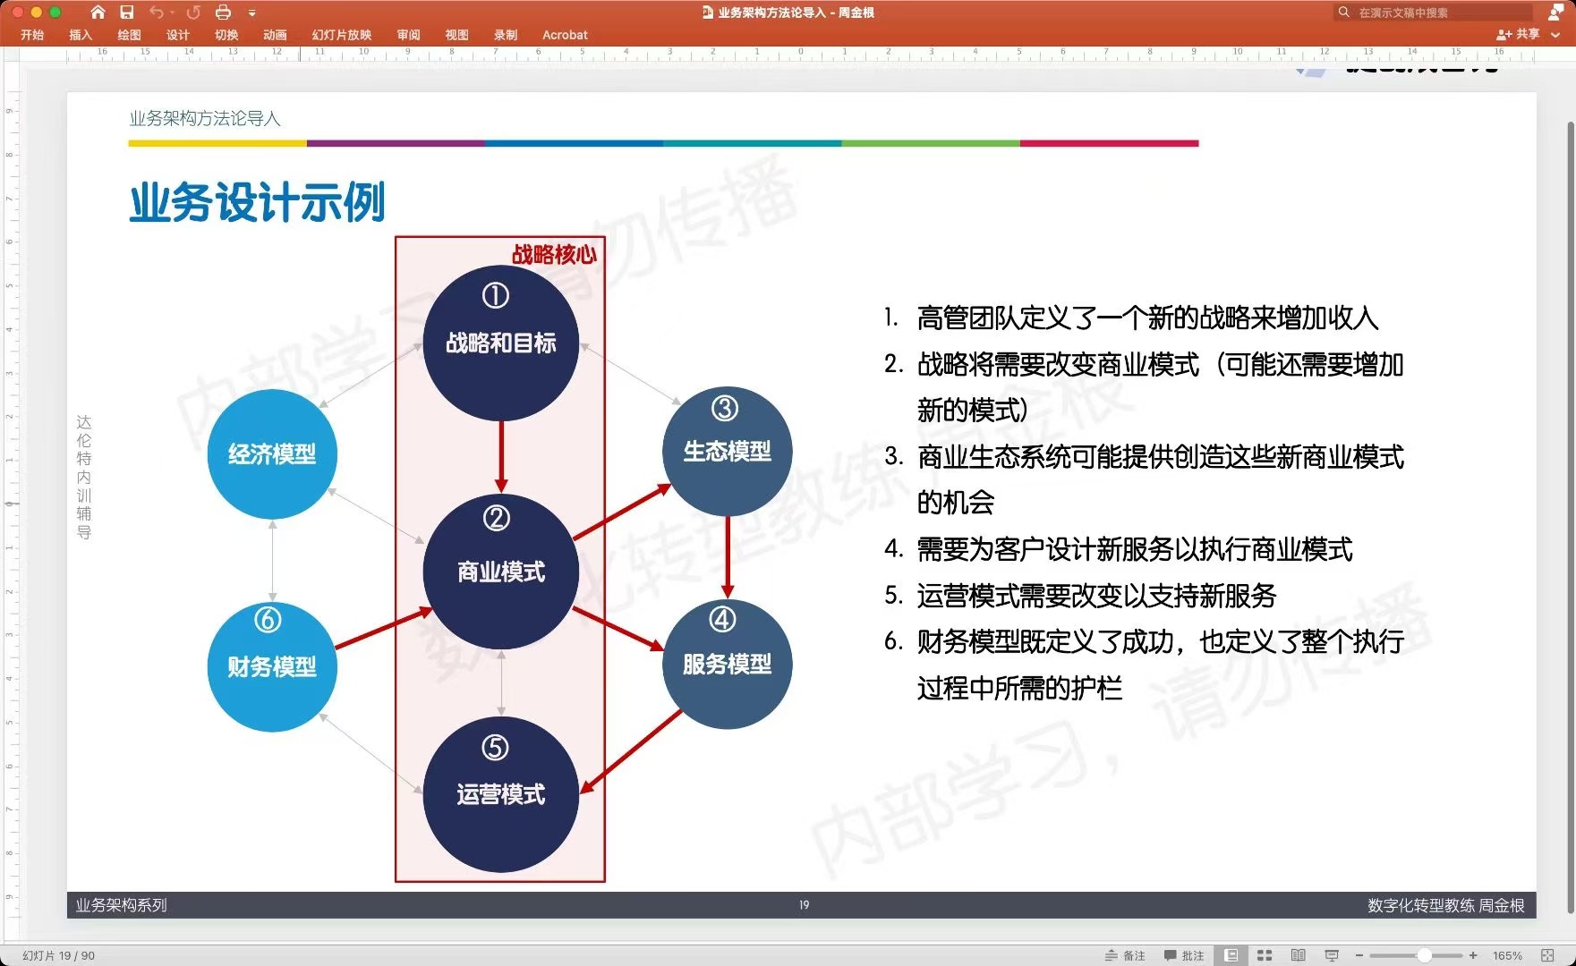Open the 视图 view tab
1576x966 pixels.
click(456, 35)
